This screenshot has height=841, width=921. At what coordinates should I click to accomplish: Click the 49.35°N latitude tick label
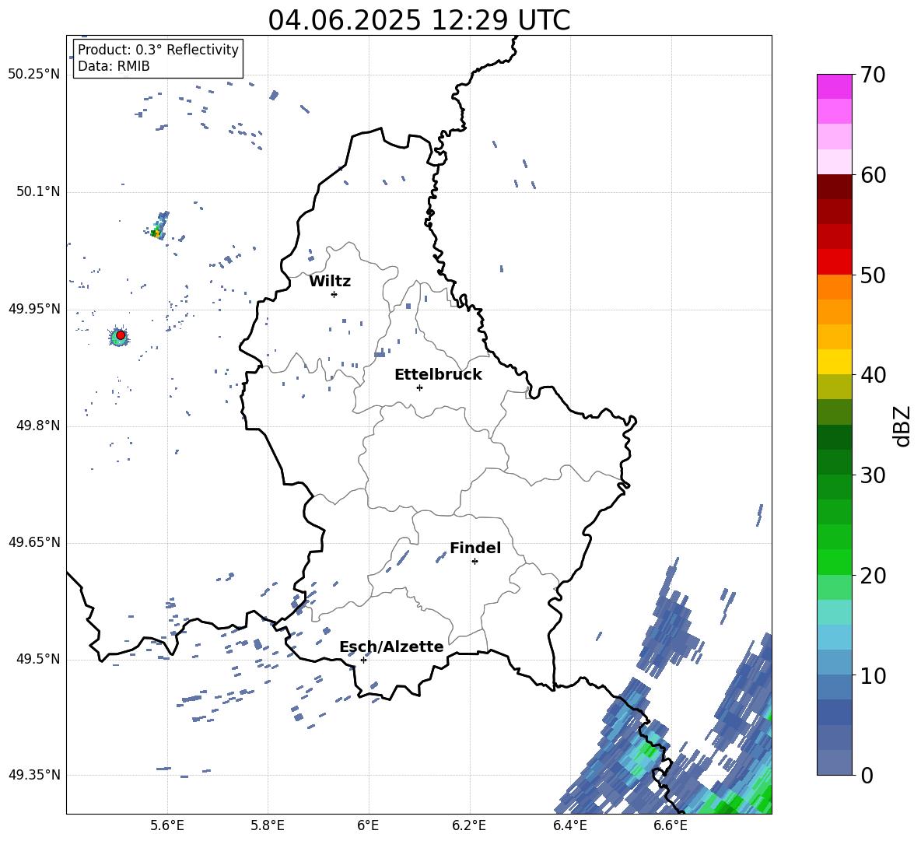point(34,775)
